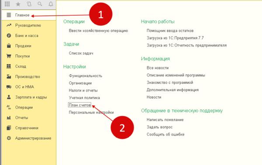Click the search magnifier icon
Screen dimensions: 262x165
coord(40,4)
